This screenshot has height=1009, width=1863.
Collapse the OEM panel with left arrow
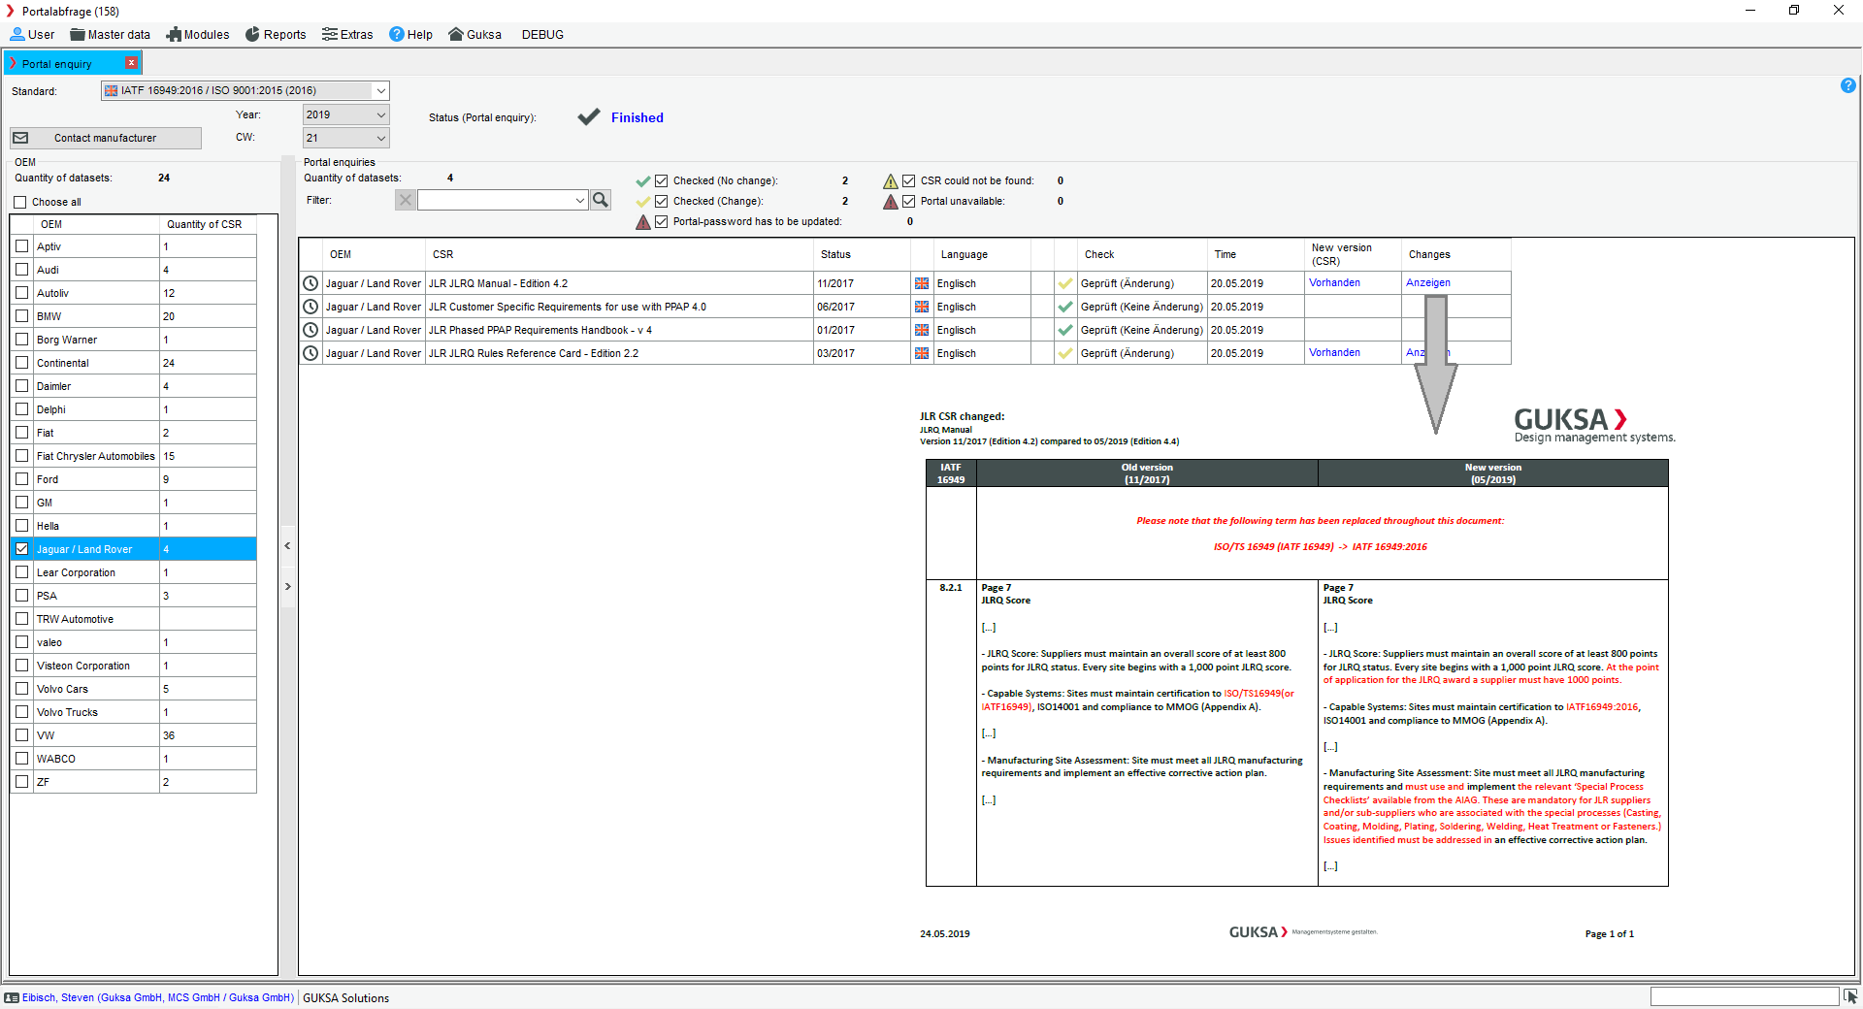(287, 546)
